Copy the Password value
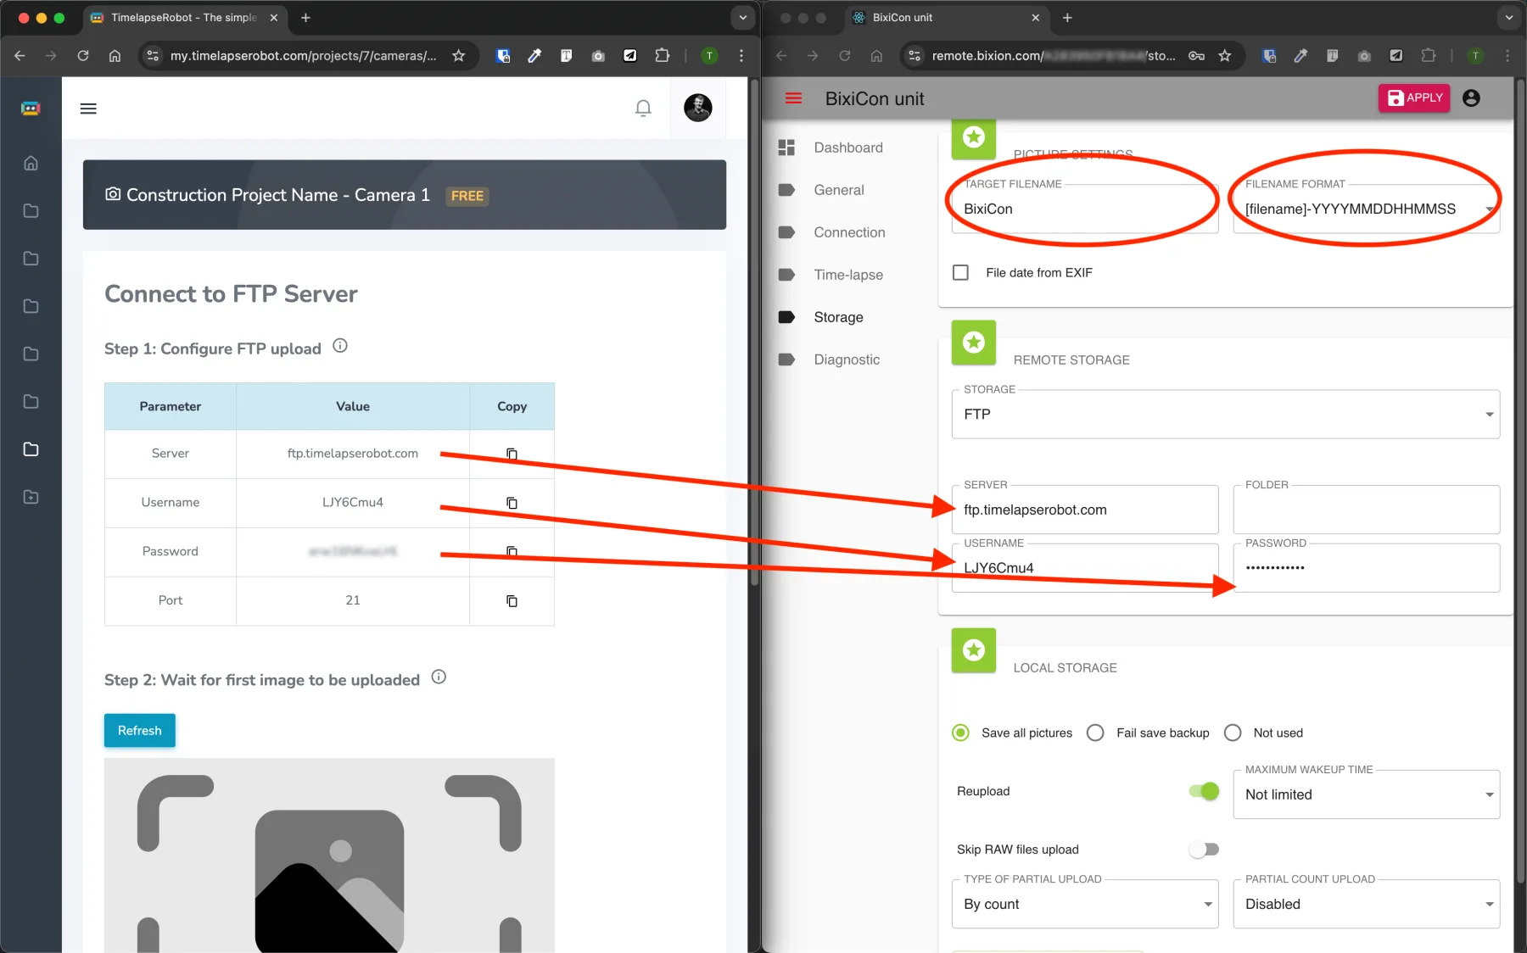1527x953 pixels. (512, 551)
